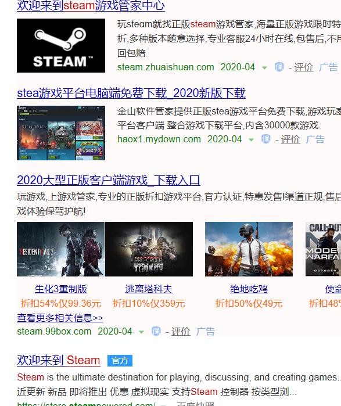This screenshot has width=341, height=406.
Task: Click 广告 label on the steam.zhuaishuan.com result
Action: coord(328,67)
